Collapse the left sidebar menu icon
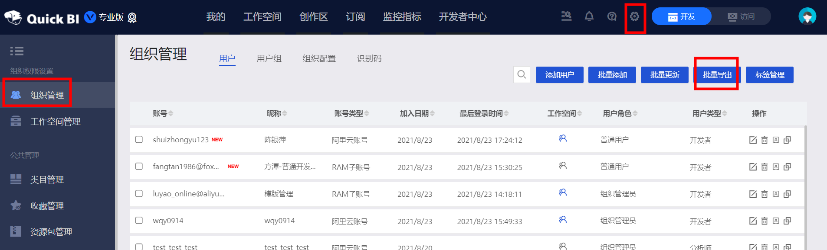 [17, 51]
